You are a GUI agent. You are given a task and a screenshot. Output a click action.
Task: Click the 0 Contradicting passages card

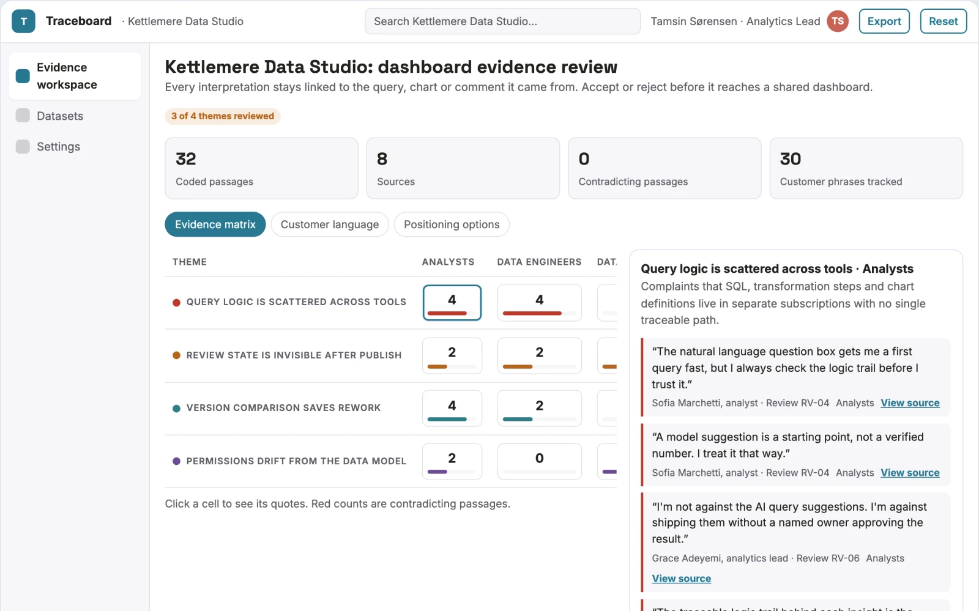pyautogui.click(x=664, y=168)
